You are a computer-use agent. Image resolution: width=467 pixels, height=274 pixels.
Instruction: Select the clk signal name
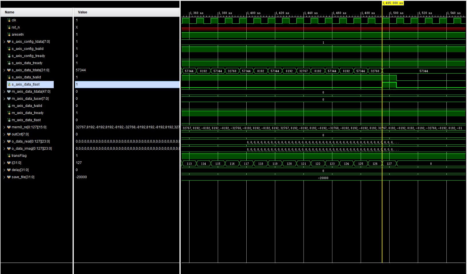(14, 20)
